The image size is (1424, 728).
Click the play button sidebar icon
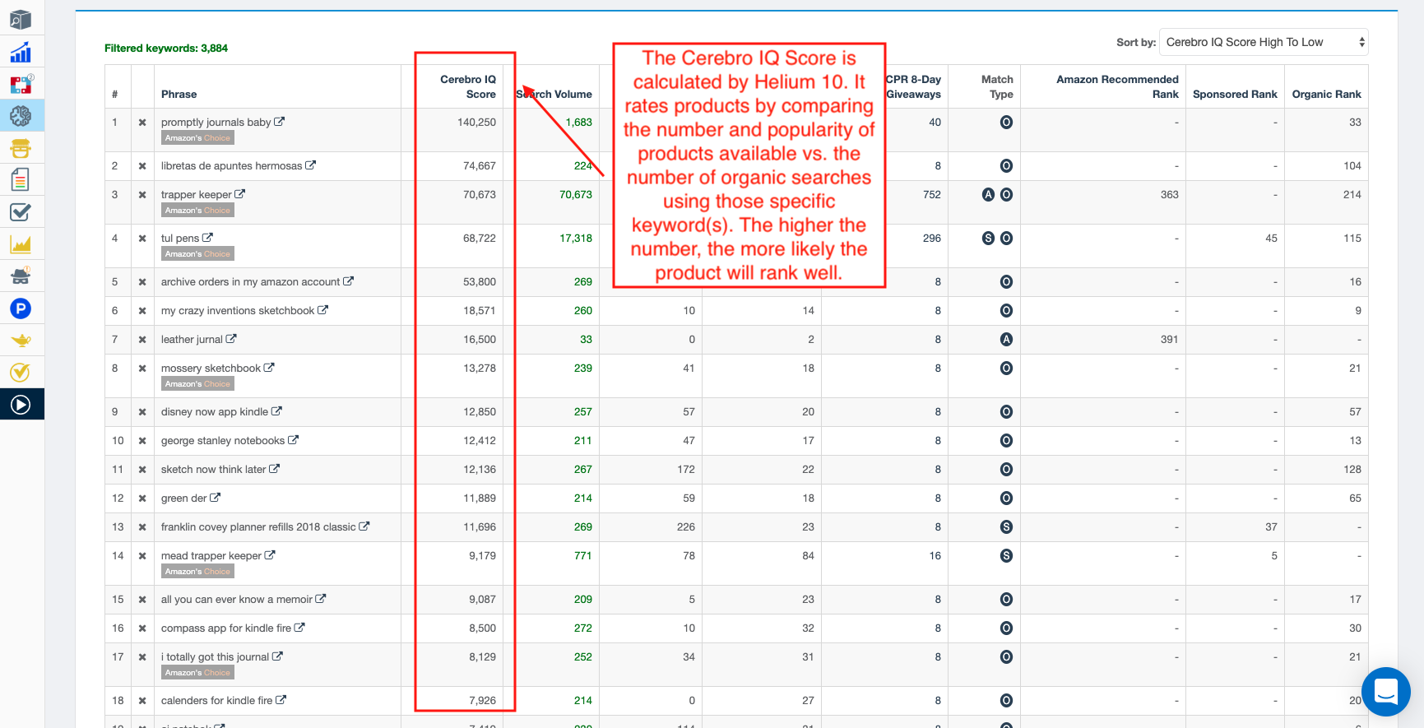click(x=21, y=405)
